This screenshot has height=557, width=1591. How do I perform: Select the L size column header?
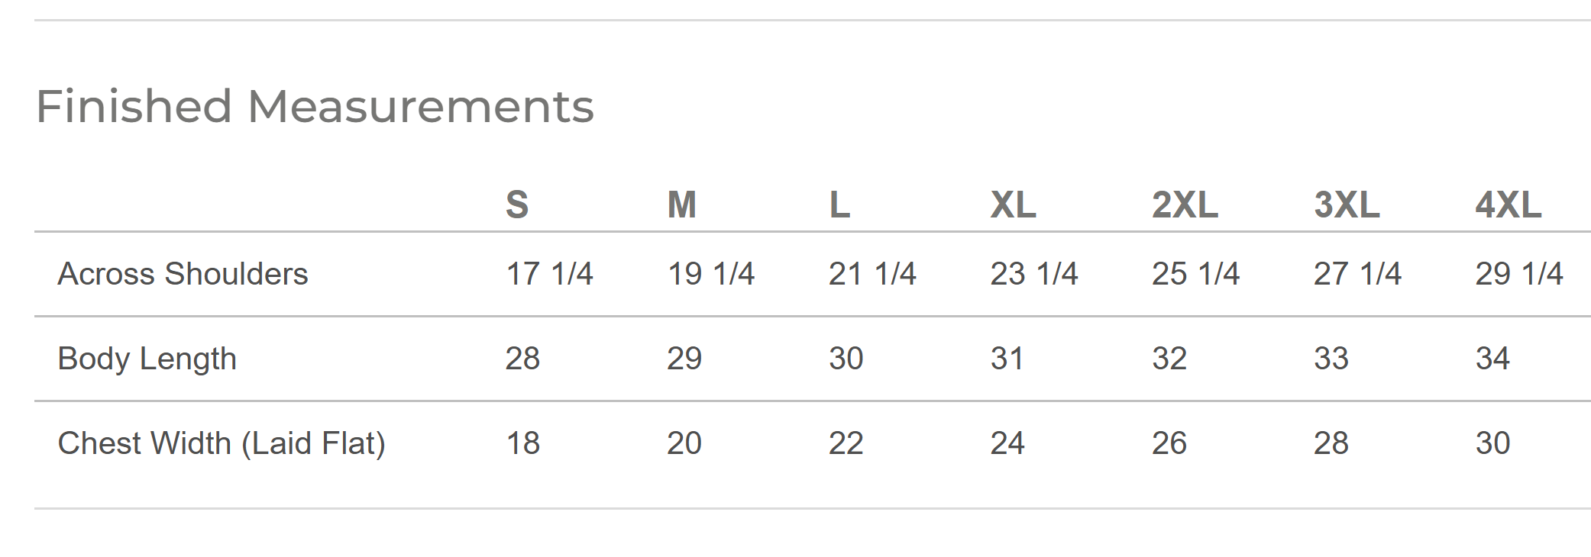click(839, 204)
